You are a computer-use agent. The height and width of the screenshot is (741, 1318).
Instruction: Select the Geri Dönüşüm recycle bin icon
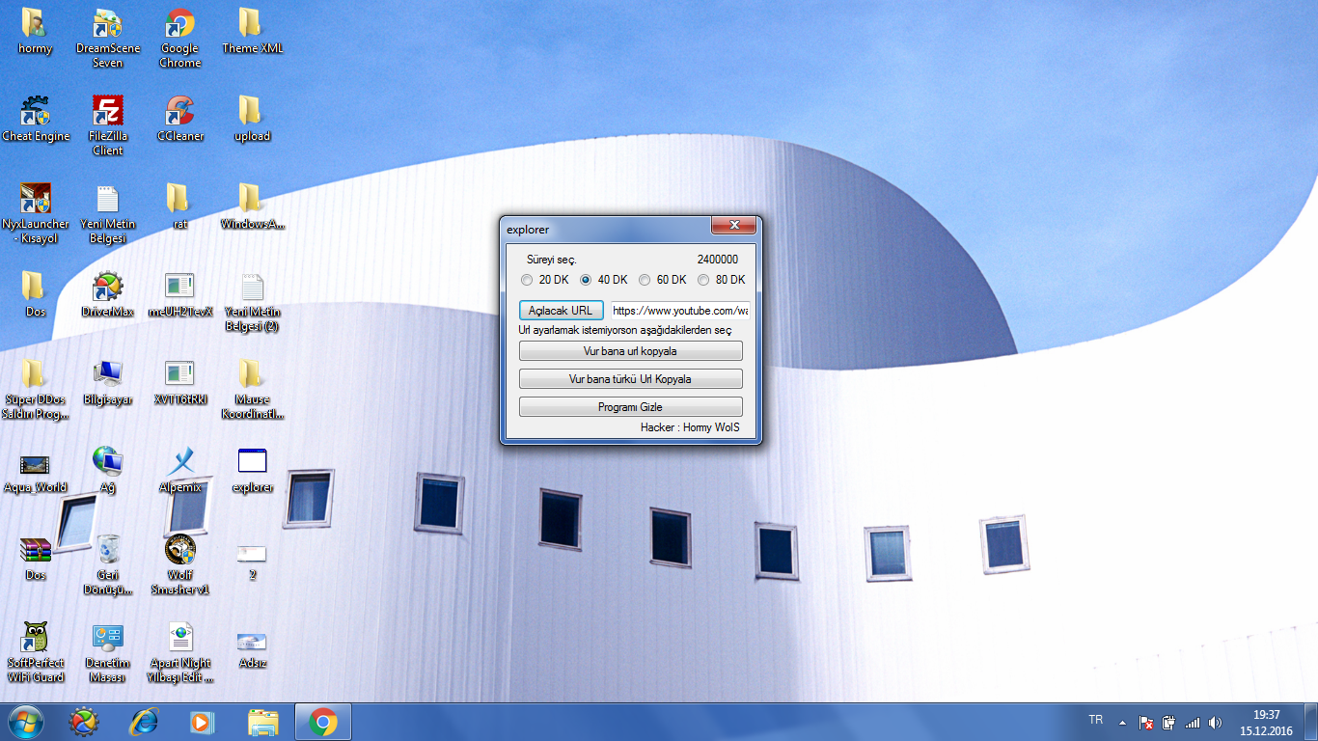(108, 565)
